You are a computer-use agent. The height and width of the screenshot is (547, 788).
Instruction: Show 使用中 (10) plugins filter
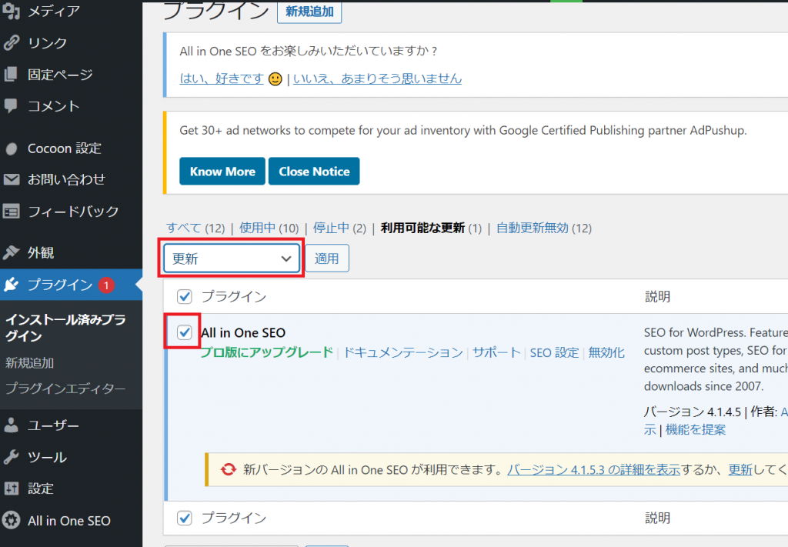[269, 228]
